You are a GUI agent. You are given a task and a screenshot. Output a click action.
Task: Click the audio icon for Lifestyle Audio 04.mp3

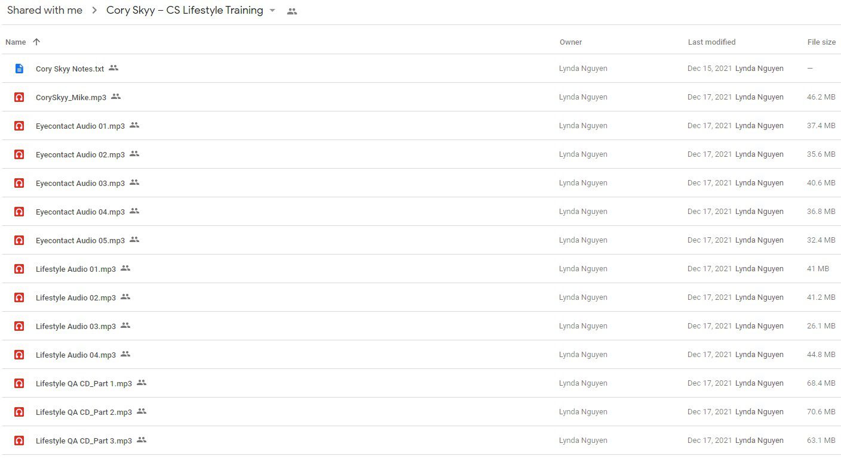coord(19,355)
